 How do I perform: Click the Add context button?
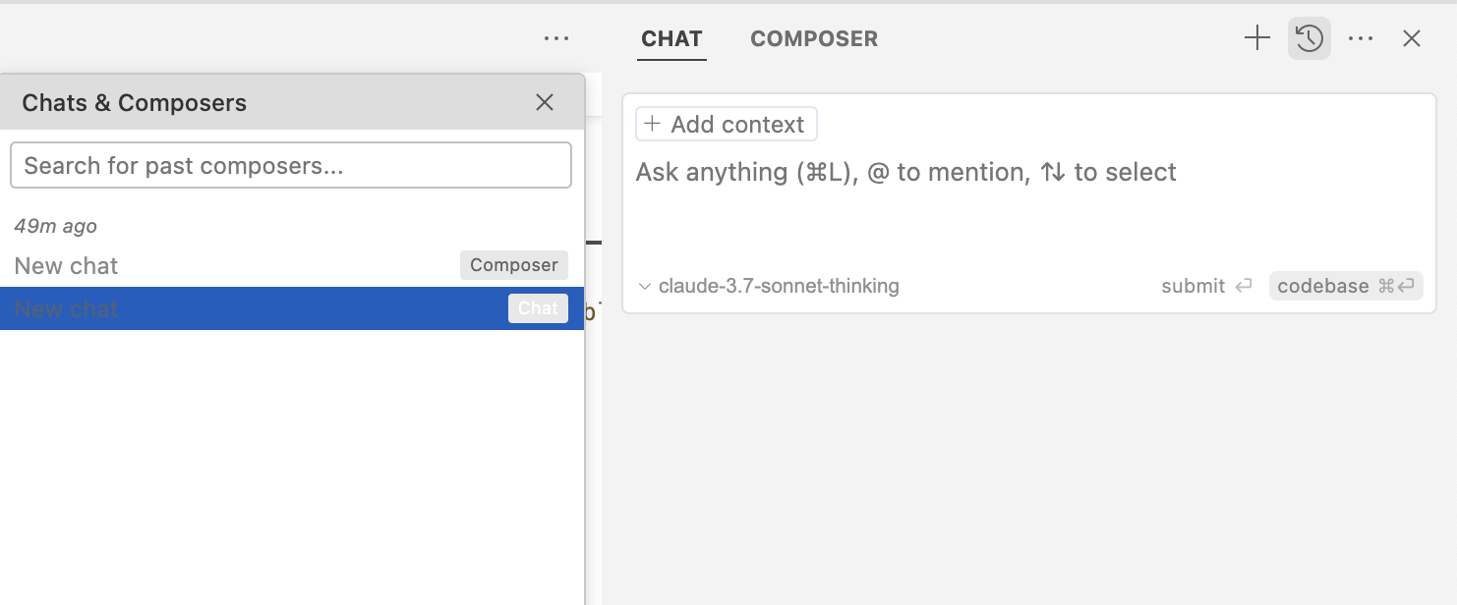pos(726,125)
